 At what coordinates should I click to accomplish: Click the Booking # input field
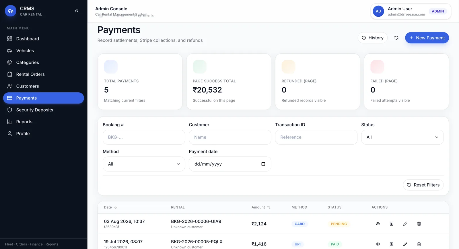144,137
